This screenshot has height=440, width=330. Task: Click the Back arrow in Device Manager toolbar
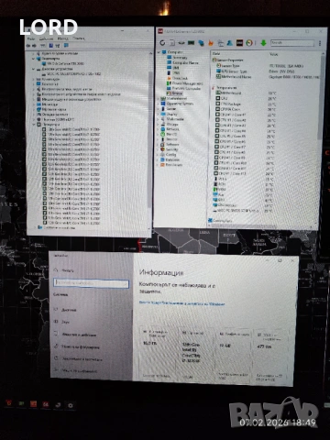[x=28, y=46]
